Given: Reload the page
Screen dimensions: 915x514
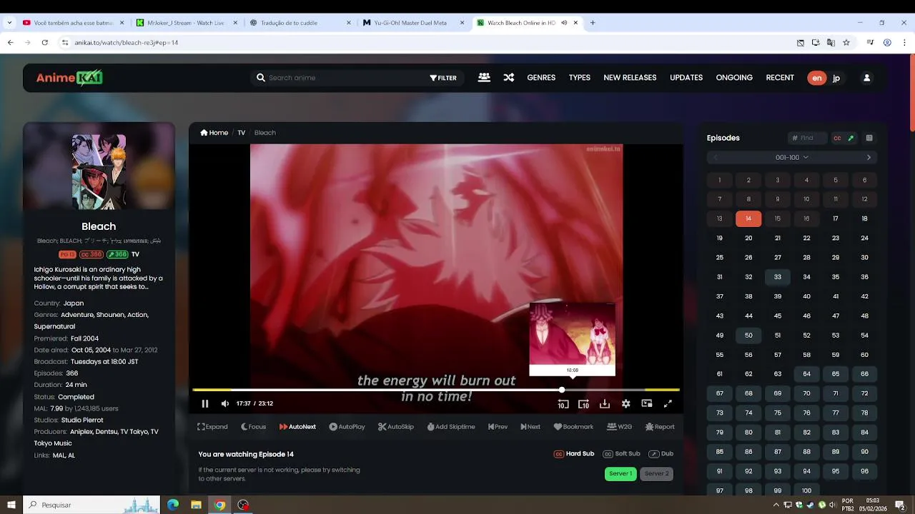Looking at the screenshot, I should 44,43.
